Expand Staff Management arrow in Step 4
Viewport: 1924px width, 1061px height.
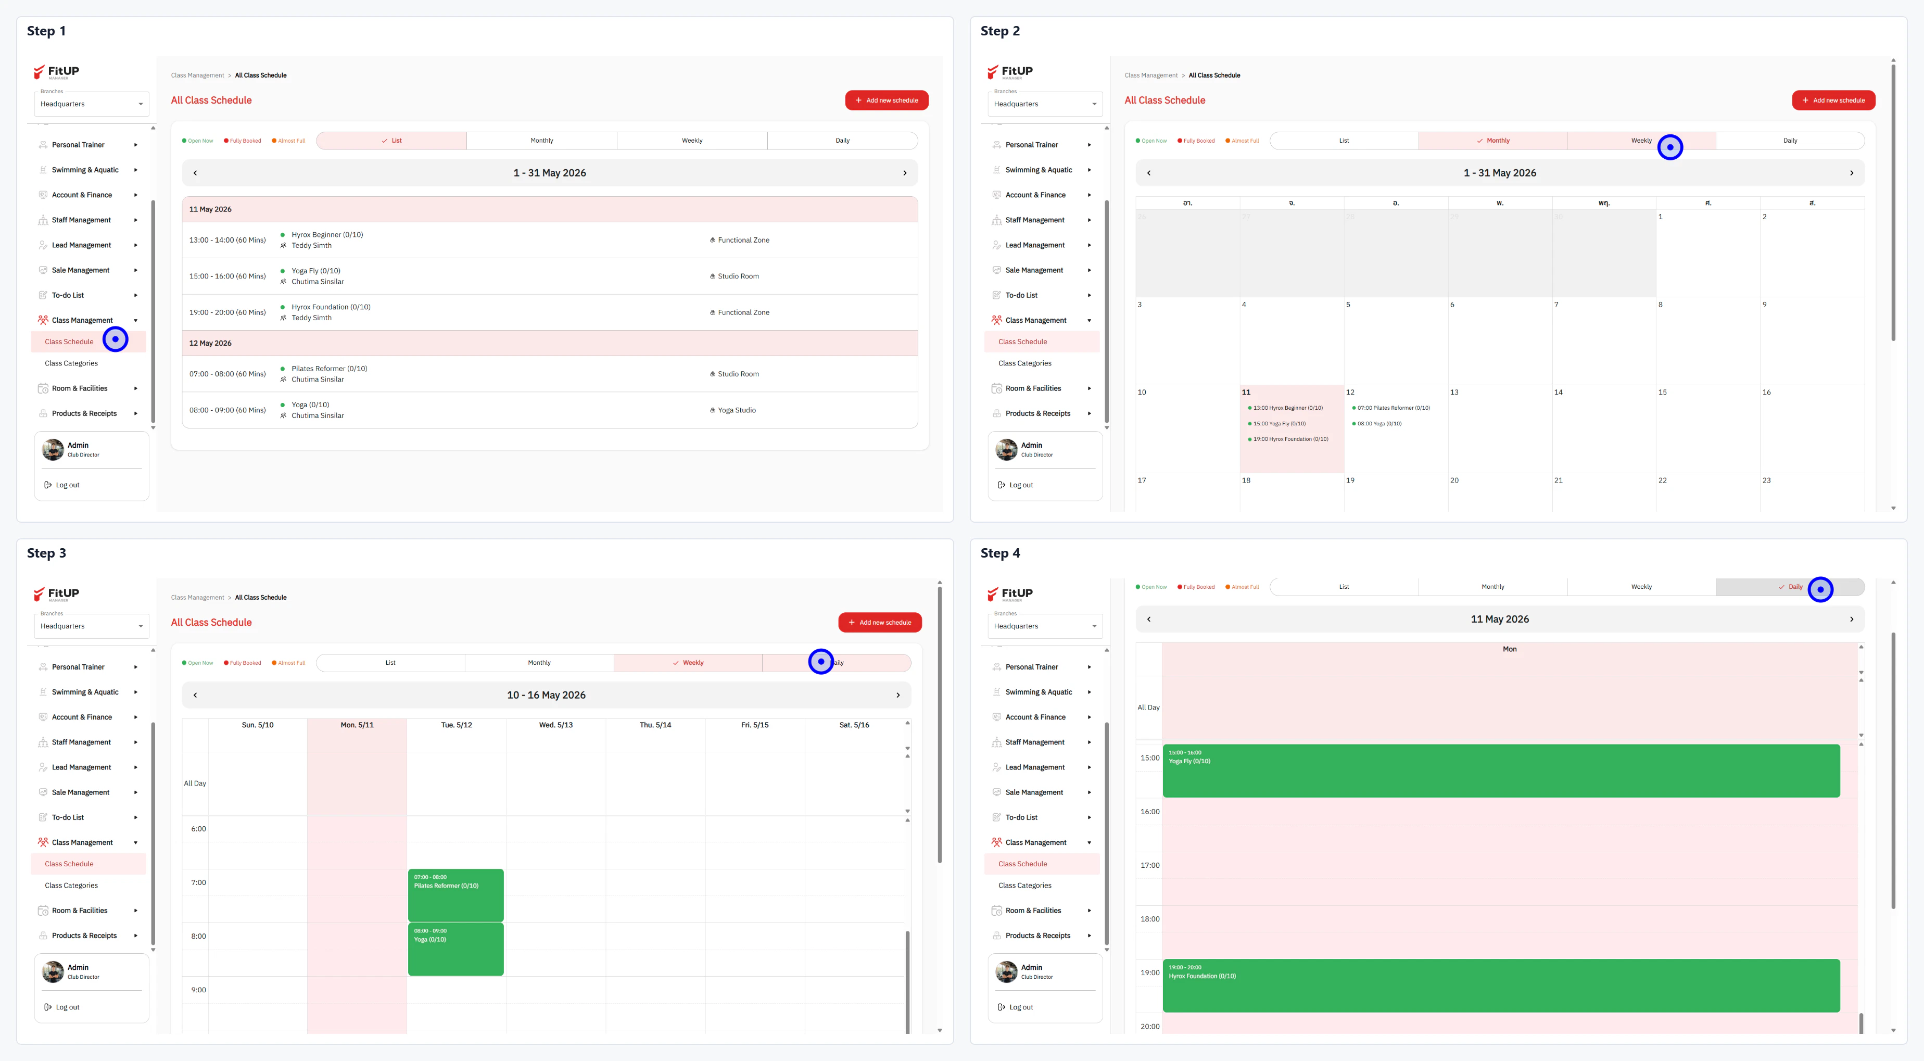pos(1090,742)
